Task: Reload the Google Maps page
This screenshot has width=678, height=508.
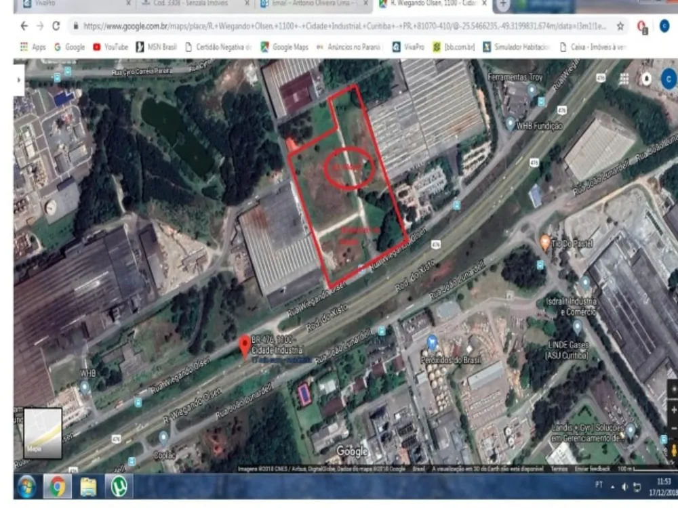Action: tap(56, 26)
